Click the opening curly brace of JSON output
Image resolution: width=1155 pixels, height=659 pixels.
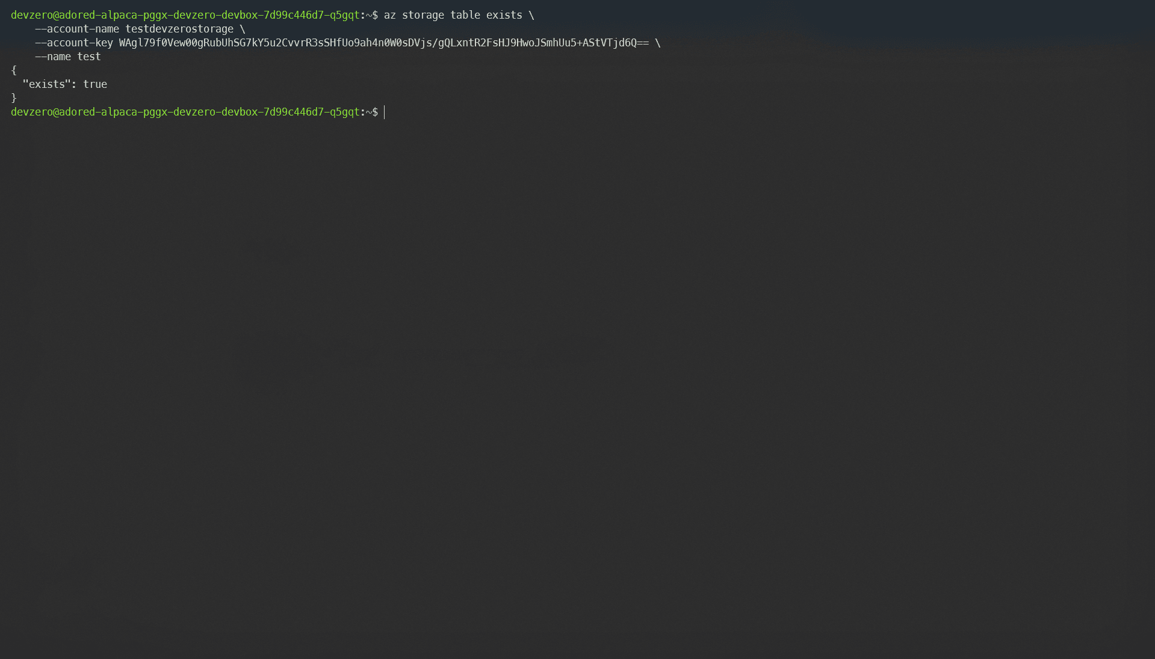[13, 70]
